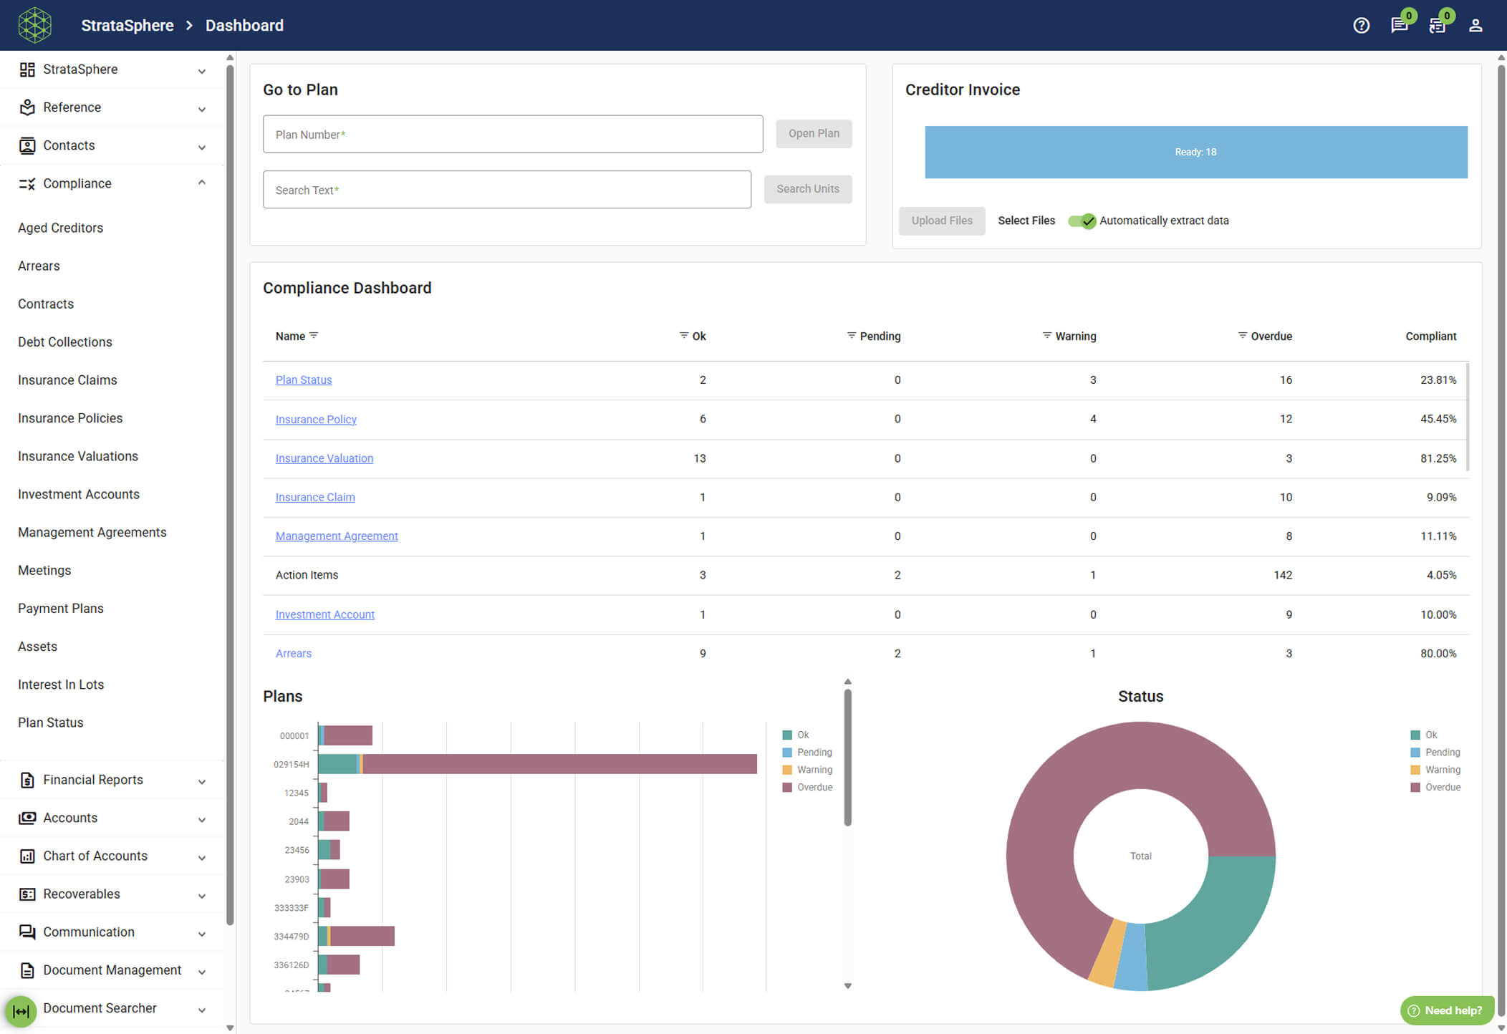Viewport: 1507px width, 1034px height.
Task: Click the Plan Number input field
Action: [x=512, y=134]
